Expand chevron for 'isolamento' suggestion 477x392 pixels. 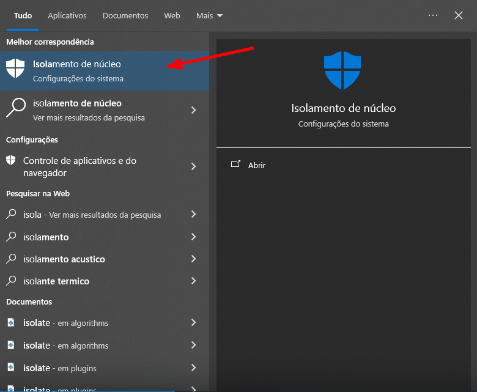(x=193, y=237)
